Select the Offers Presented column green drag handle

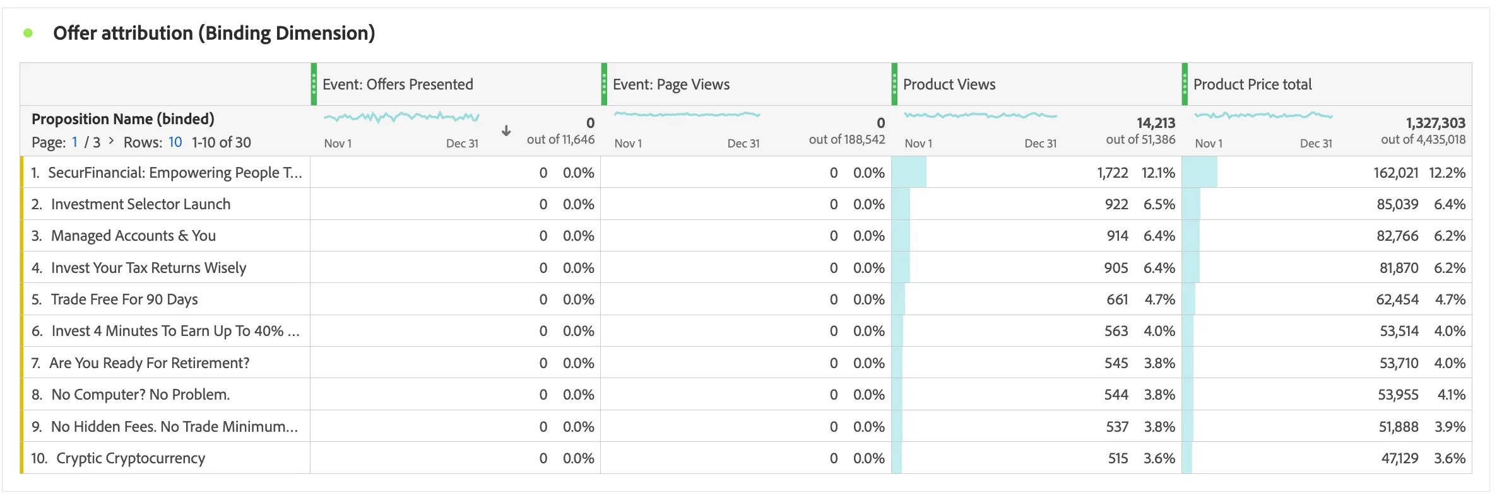pyautogui.click(x=314, y=84)
